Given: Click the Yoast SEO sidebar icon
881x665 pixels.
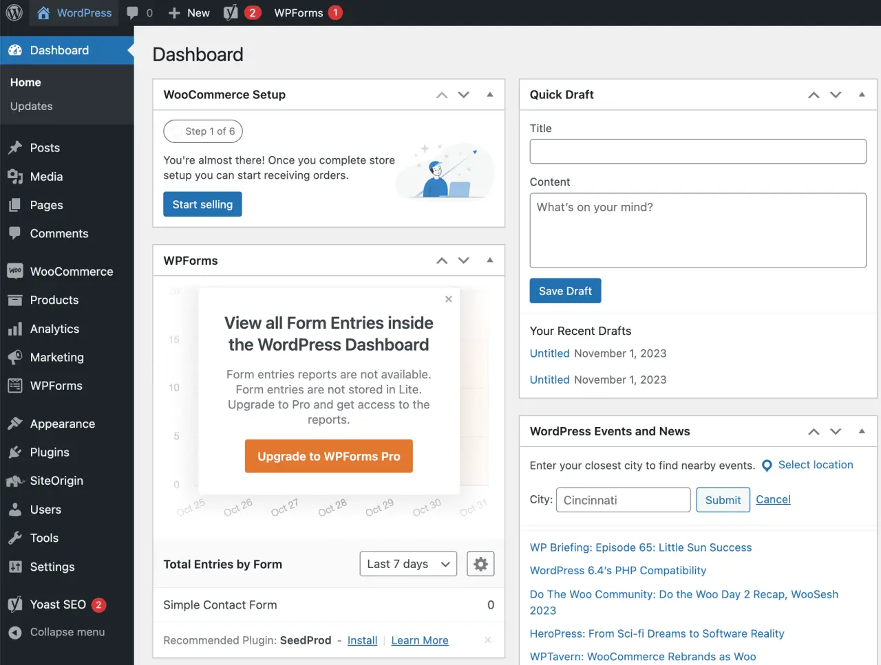Looking at the screenshot, I should click(15, 604).
